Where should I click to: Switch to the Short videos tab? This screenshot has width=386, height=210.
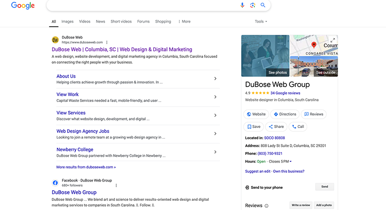121,21
